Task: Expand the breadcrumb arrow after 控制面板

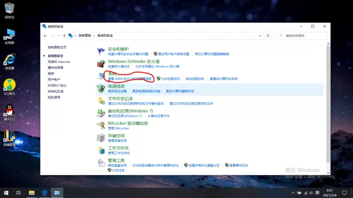Action: click(x=94, y=36)
